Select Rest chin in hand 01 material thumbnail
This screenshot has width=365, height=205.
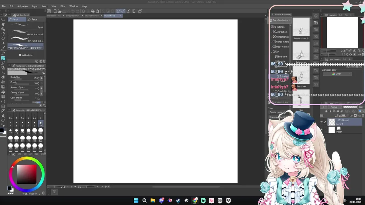pos(301,27)
